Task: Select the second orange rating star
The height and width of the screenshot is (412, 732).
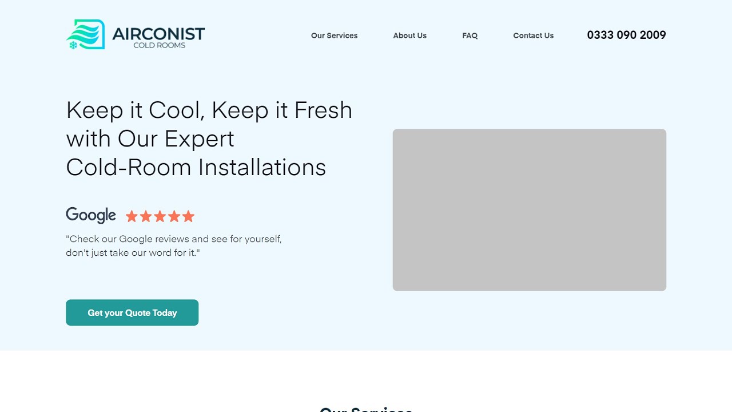Action: click(x=146, y=216)
